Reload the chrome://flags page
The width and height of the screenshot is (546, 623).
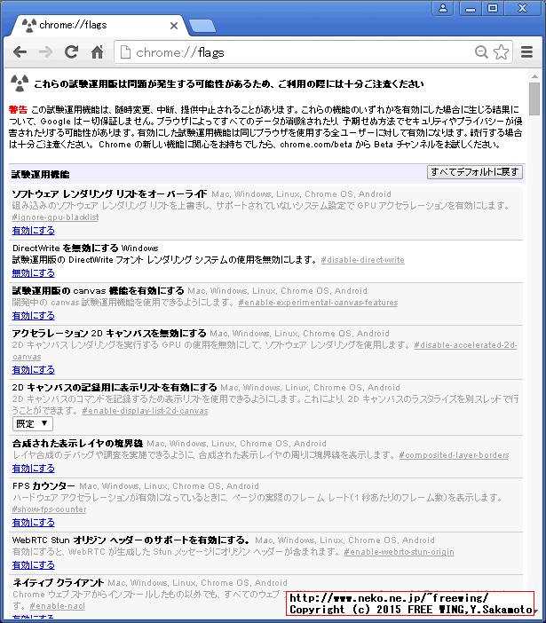coord(72,52)
